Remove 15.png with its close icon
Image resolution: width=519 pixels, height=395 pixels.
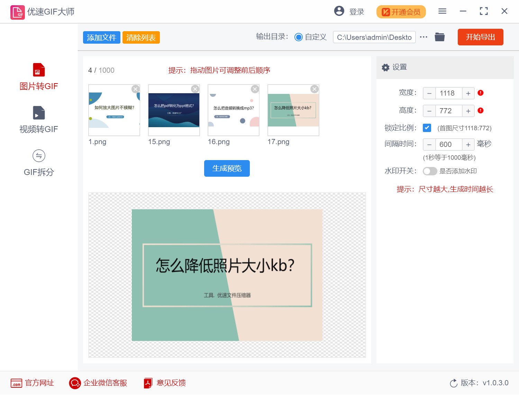(x=195, y=89)
